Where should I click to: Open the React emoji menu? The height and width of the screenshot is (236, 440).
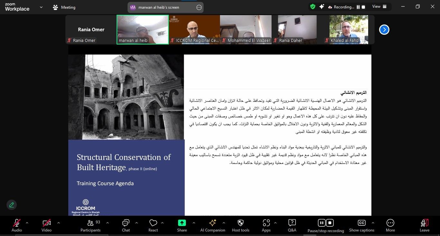pos(153,225)
